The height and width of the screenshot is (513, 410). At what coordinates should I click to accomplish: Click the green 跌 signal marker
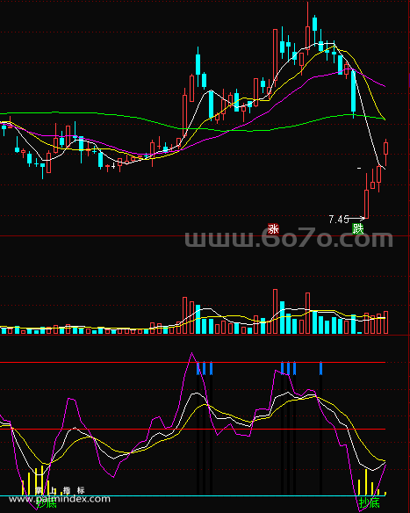(x=357, y=229)
